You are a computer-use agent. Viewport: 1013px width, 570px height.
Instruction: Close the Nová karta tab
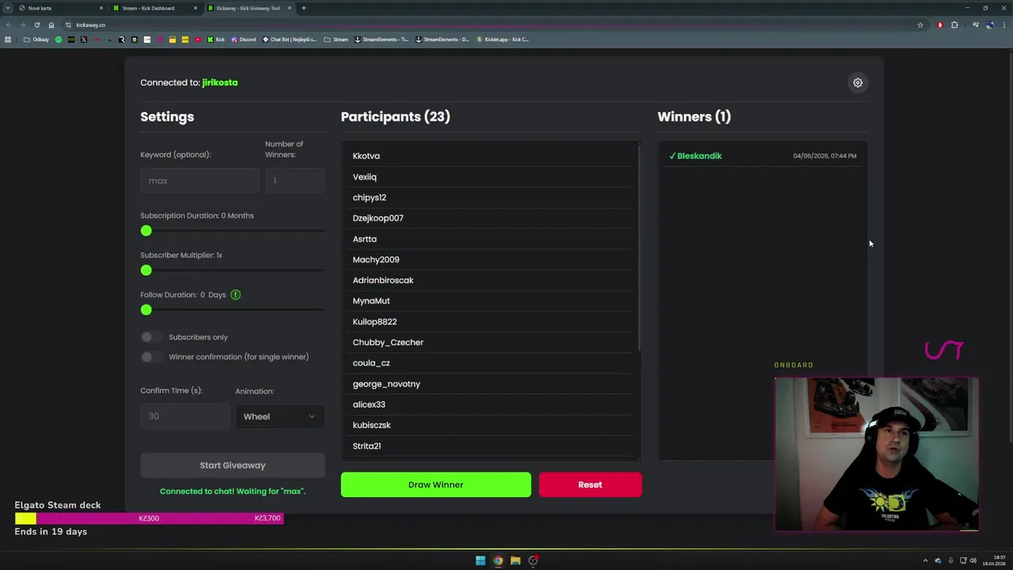click(101, 8)
